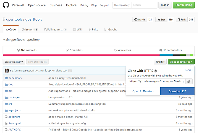Click Download ZIP button
Viewport: 199px width, 133px height.
[177, 91]
